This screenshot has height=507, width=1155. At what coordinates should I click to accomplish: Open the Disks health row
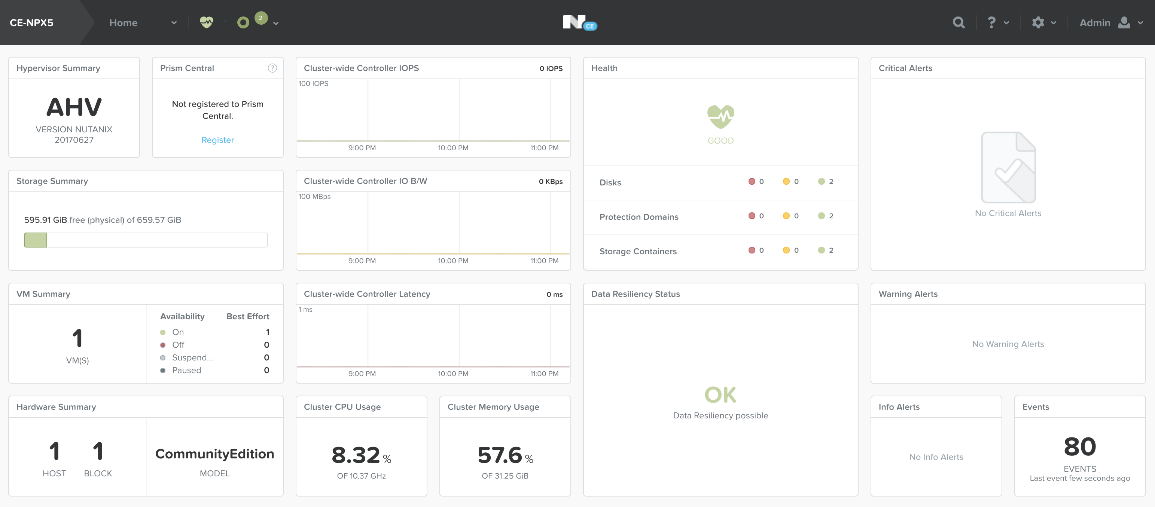pos(720,182)
